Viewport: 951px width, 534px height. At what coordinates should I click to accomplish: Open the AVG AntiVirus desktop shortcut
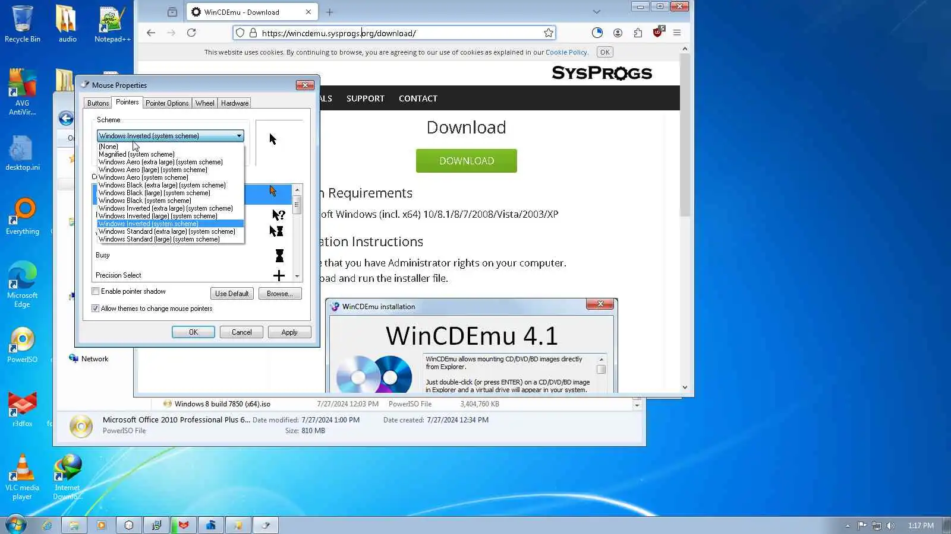[22, 92]
